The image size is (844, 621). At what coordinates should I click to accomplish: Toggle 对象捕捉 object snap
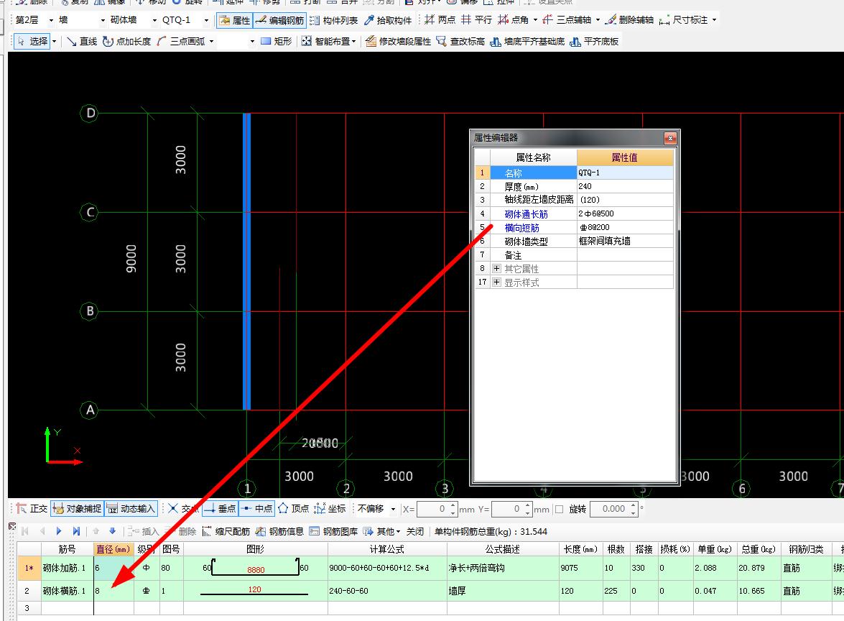[77, 508]
